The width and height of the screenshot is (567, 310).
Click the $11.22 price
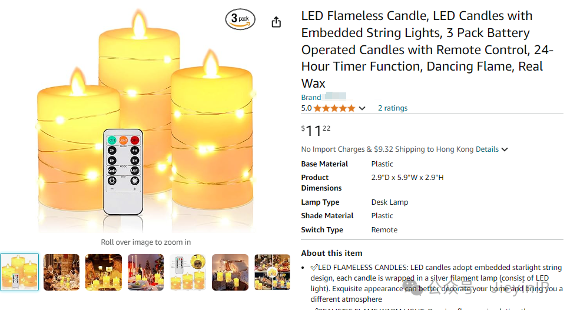coord(316,131)
